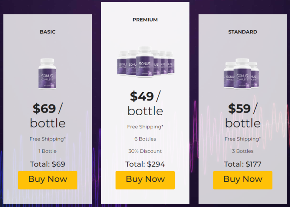Click Buy Now under the Basic plan
Viewport: 290px width, 207px height.
48,180
